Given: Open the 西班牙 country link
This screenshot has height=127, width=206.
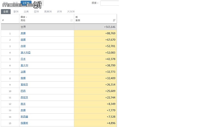Looking at the screenshot, I should click(24, 97).
